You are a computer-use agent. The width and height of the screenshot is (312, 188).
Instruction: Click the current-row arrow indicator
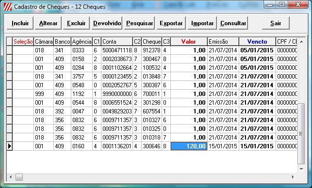click(10, 146)
